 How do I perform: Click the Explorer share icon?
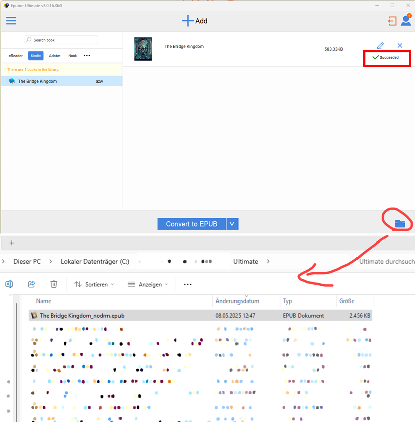click(32, 284)
